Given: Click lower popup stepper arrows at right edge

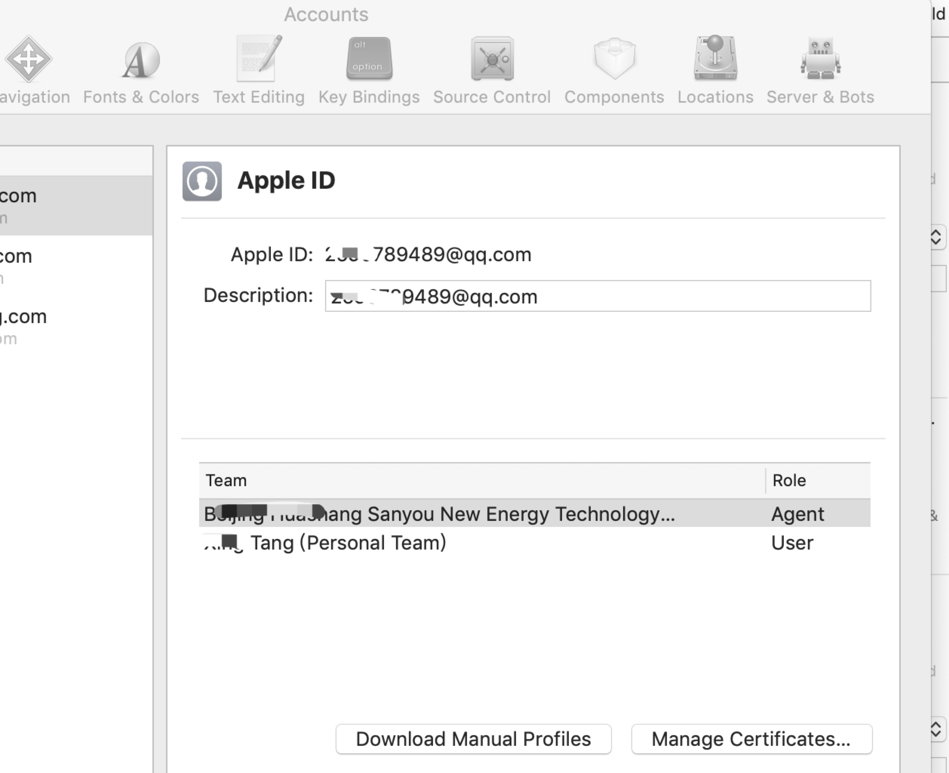Looking at the screenshot, I should tap(936, 729).
